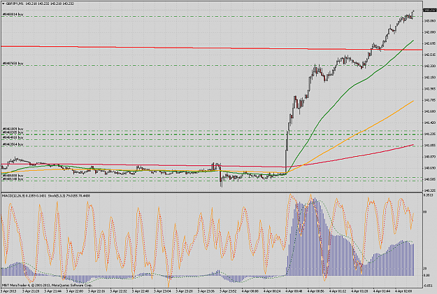Screen dimensions: 437x294
Task: Click the -0.051 indicator scale value
Action: tap(428, 286)
